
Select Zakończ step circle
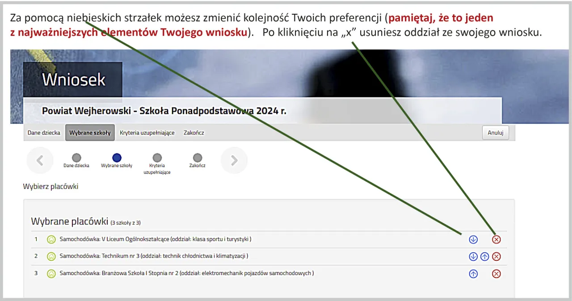point(197,158)
